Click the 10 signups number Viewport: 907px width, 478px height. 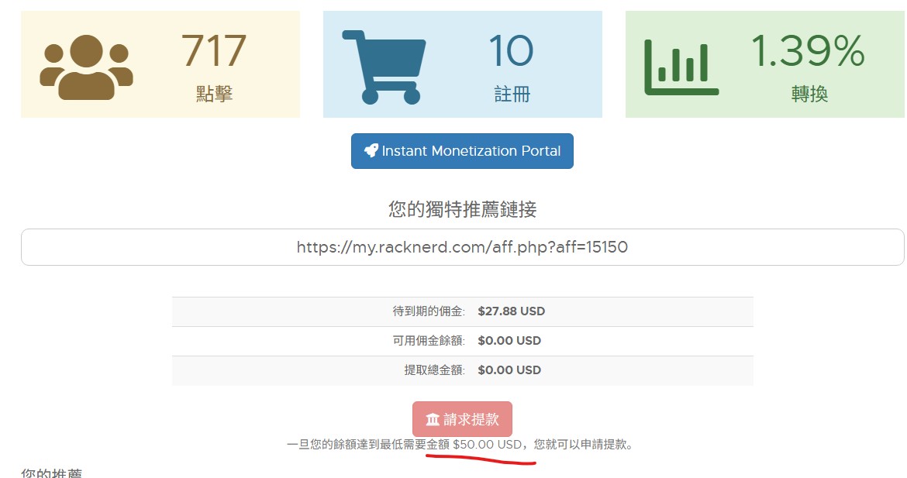[511, 51]
